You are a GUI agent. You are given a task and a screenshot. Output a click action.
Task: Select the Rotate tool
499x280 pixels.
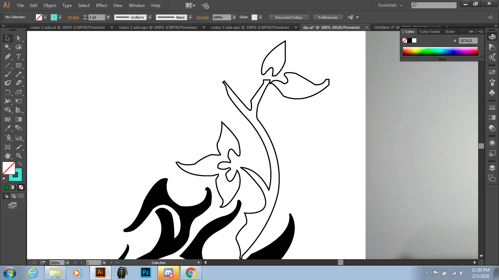7,92
